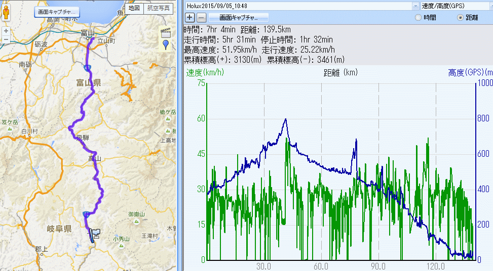Click the 小秀山 mountain marker on map
The image size is (493, 271).
point(116,233)
